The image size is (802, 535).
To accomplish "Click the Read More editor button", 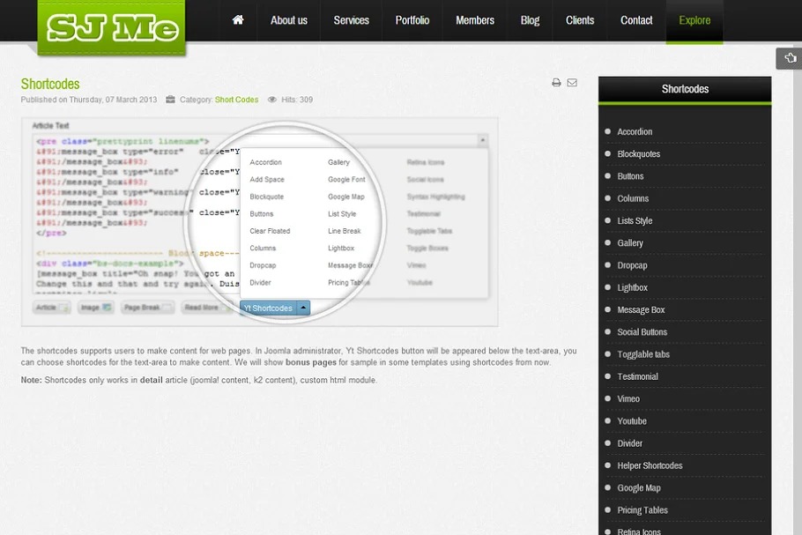I will 203,308.
